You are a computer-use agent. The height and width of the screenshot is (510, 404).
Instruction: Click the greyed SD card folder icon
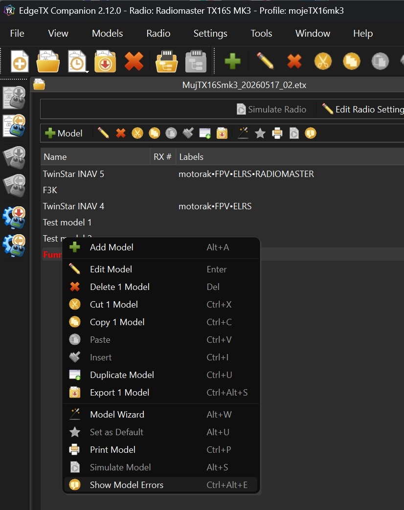coord(196,61)
